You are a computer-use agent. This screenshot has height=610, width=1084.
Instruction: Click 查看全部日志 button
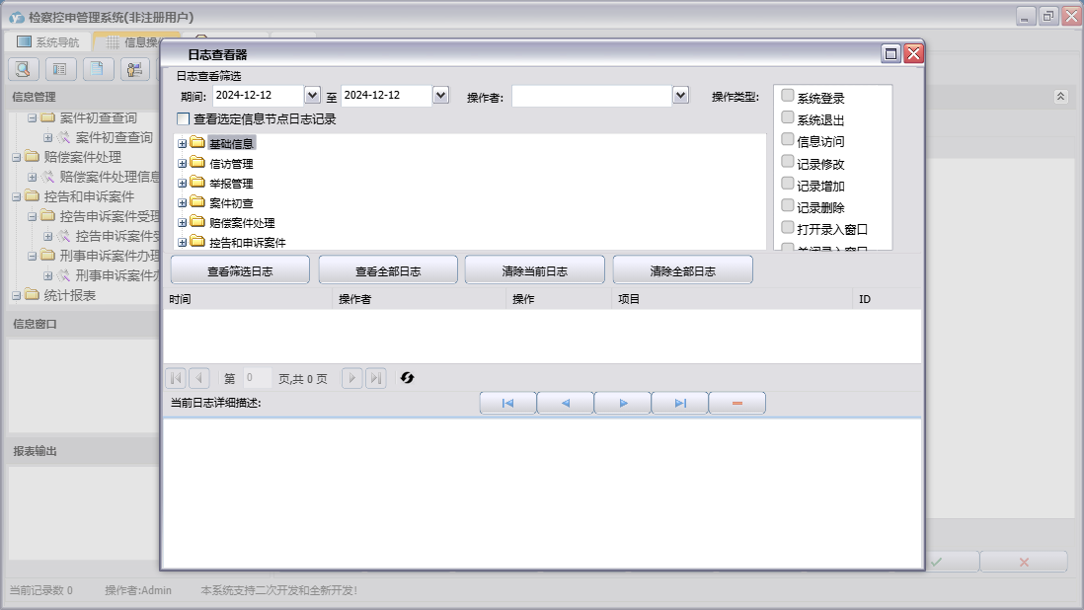388,270
